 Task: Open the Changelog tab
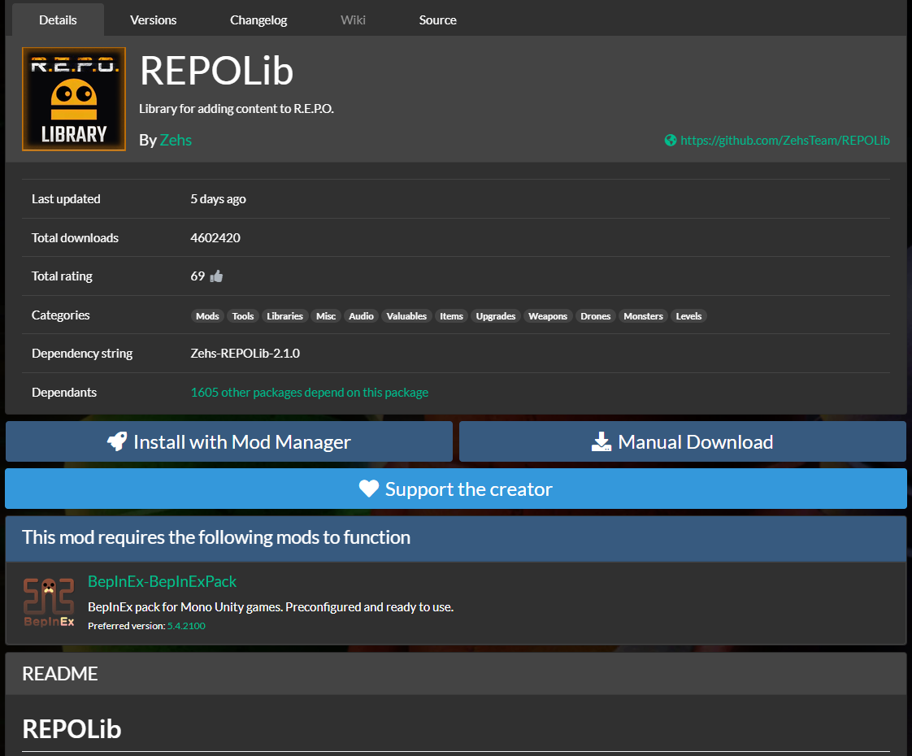pos(258,20)
